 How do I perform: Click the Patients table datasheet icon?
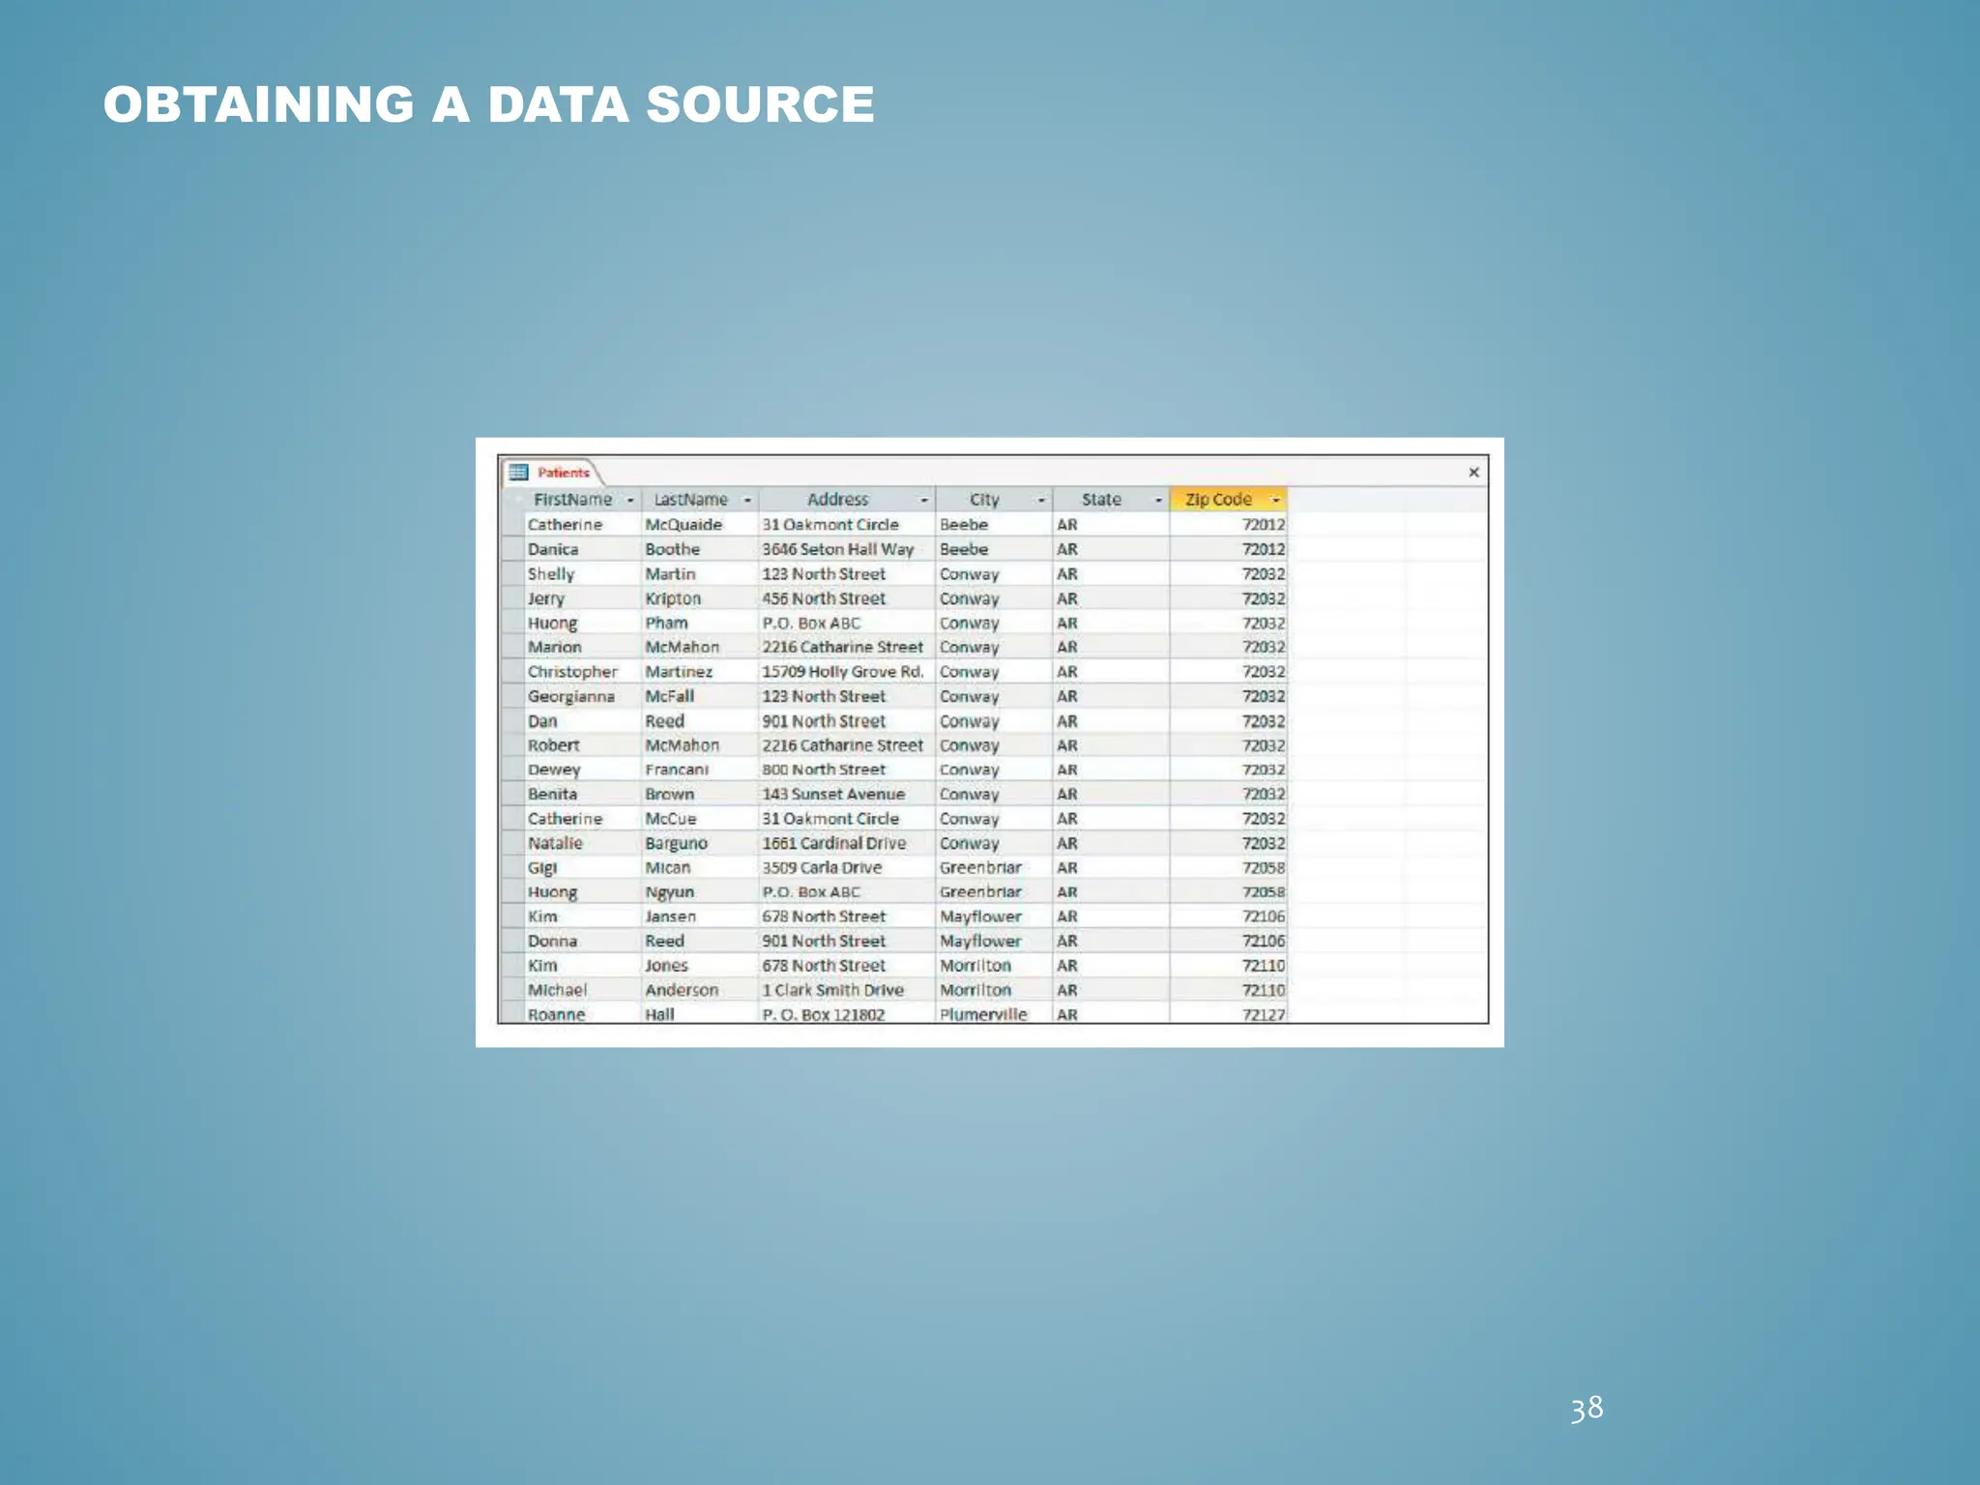pyautogui.click(x=518, y=473)
